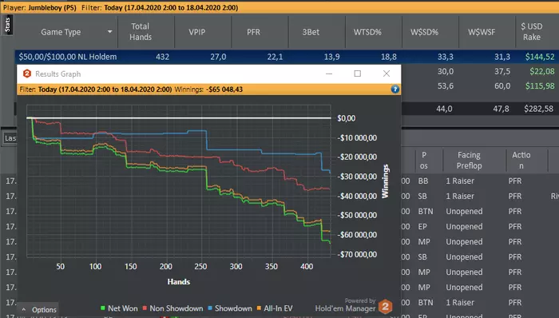Toggle the Non Showdown legend entry
Screen dimensions: 559x318
pos(173,308)
